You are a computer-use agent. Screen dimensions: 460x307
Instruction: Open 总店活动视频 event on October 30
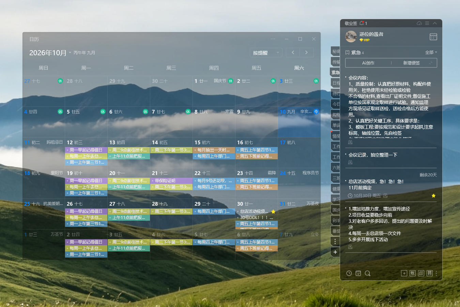tap(257, 211)
